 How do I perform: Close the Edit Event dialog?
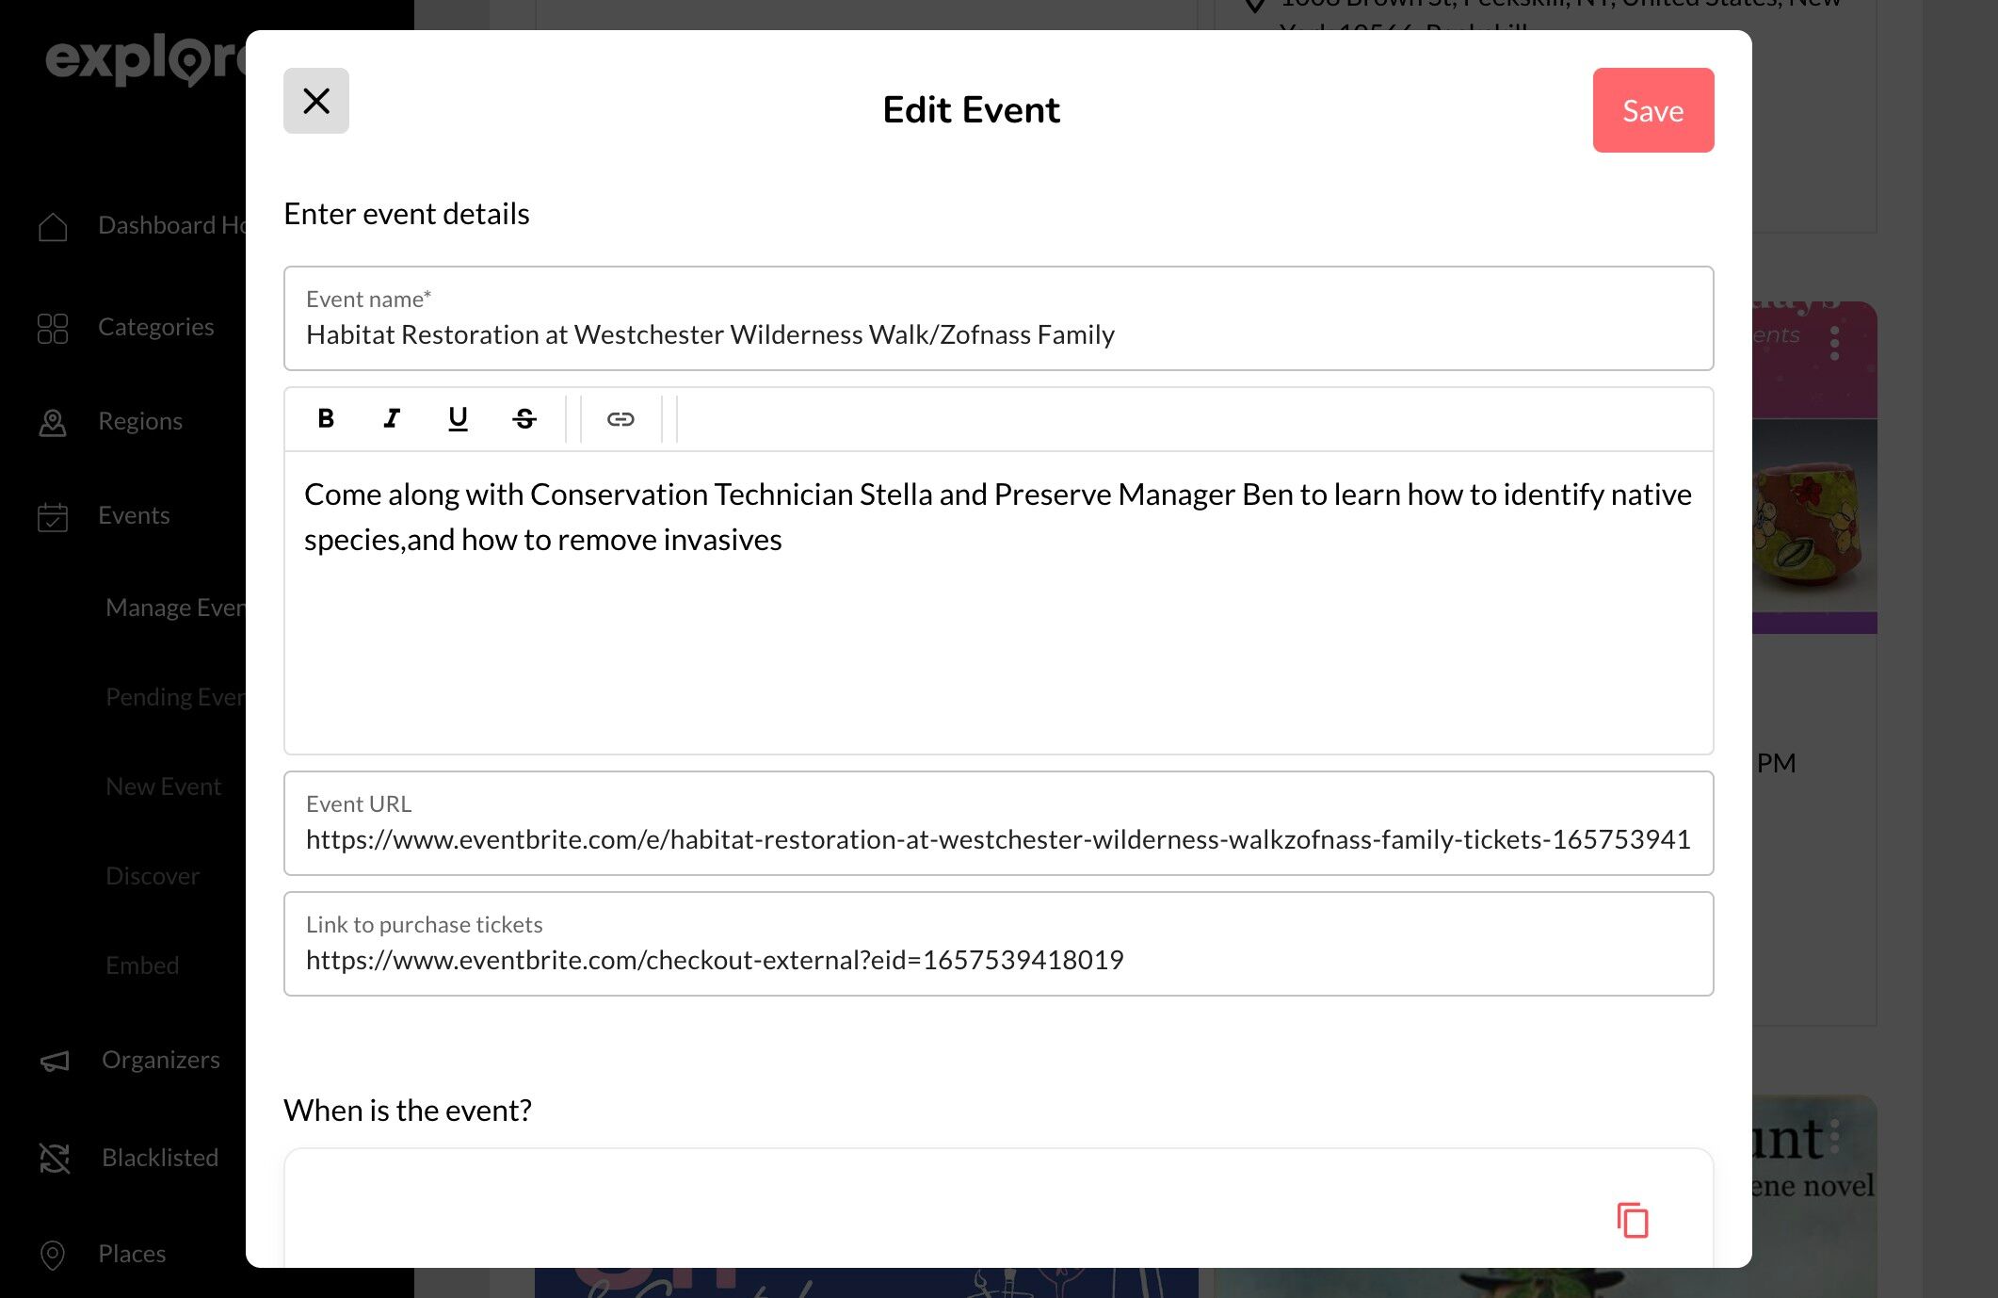pyautogui.click(x=316, y=101)
